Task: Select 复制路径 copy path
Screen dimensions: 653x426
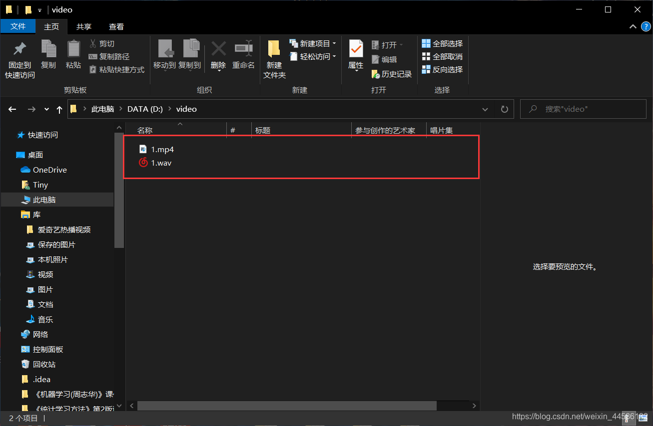Action: coord(109,57)
